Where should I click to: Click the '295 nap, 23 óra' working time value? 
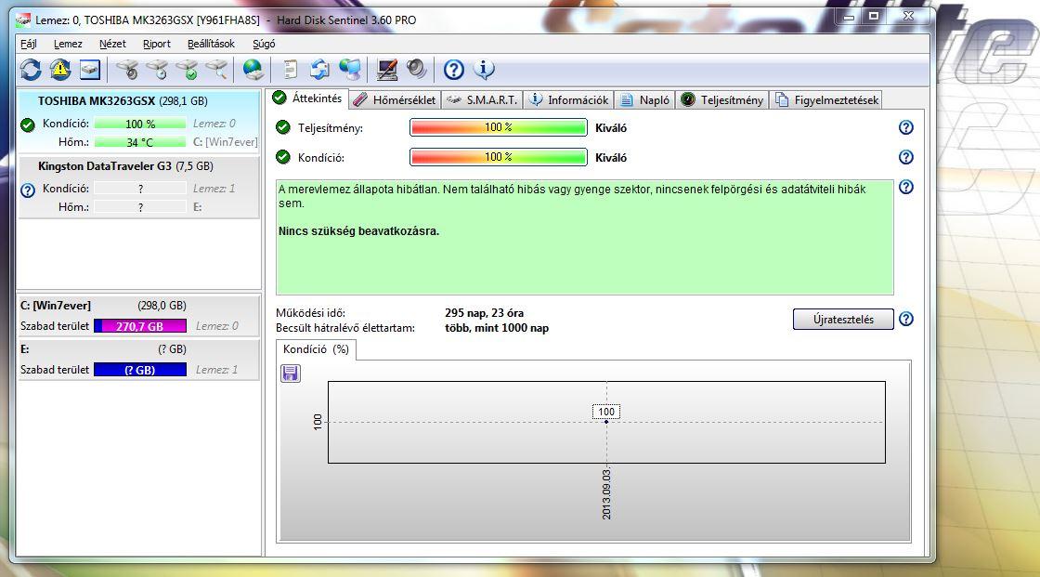(x=484, y=313)
